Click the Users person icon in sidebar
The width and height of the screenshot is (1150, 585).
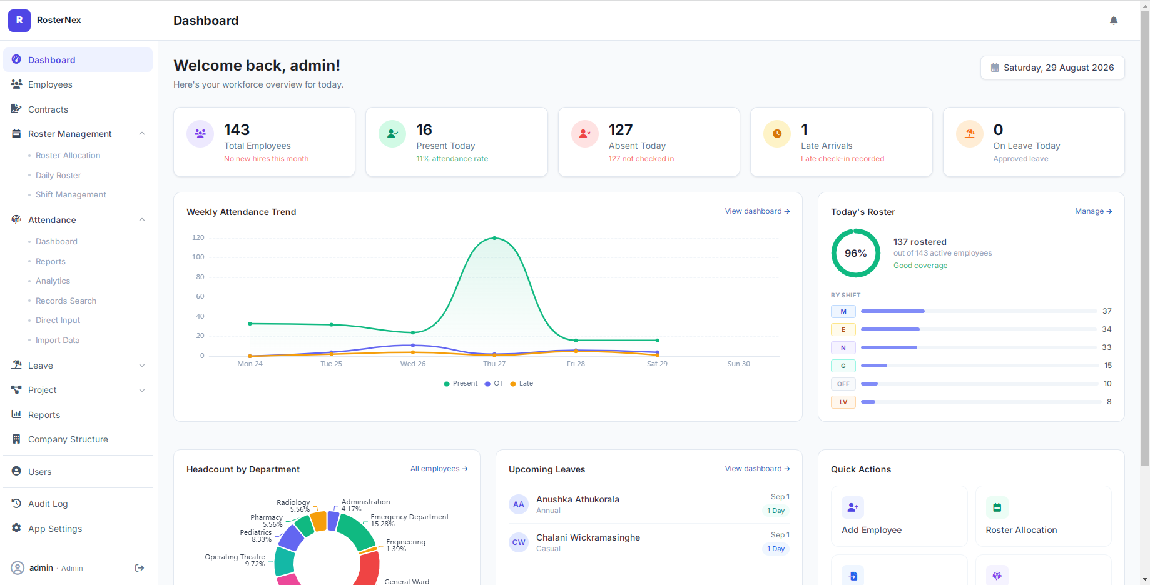tap(16, 471)
